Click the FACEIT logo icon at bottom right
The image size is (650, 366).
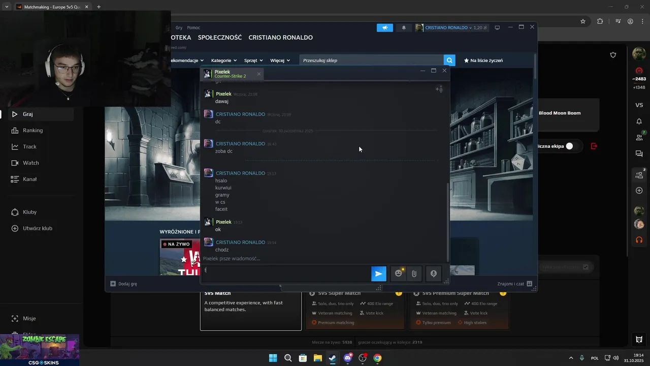[639, 340]
